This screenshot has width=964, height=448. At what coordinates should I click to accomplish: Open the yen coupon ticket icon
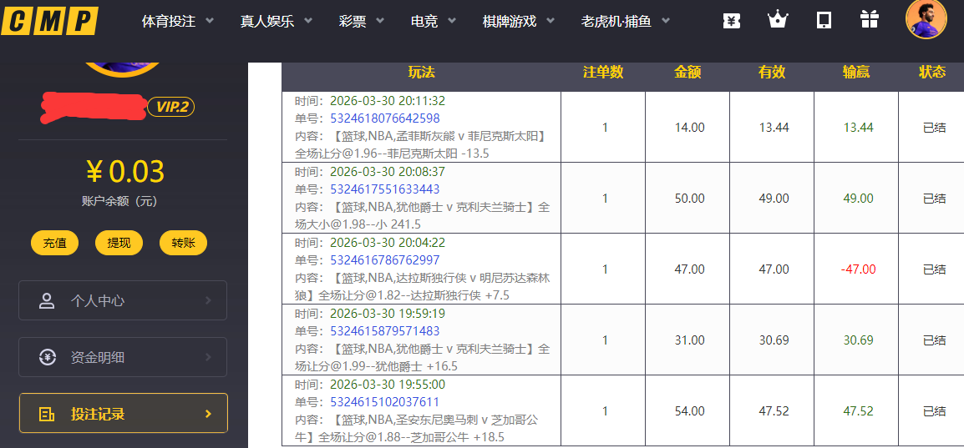tap(730, 20)
